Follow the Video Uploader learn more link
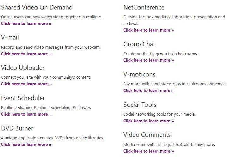 pos(26,84)
